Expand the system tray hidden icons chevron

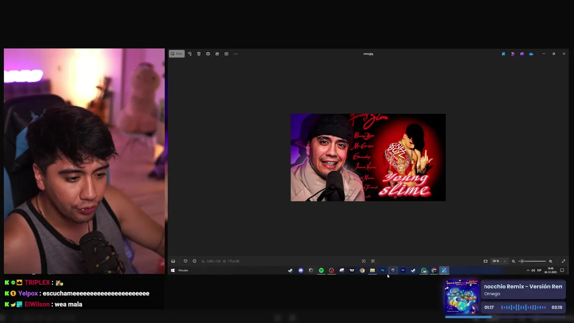(x=528, y=271)
